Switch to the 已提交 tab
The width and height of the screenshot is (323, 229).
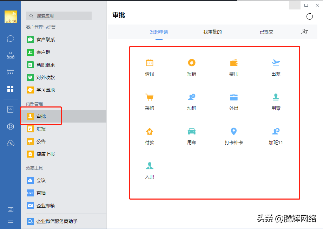pyautogui.click(x=266, y=32)
